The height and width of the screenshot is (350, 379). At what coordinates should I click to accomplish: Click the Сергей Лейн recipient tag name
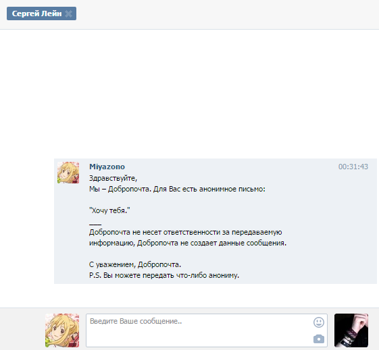pos(36,13)
